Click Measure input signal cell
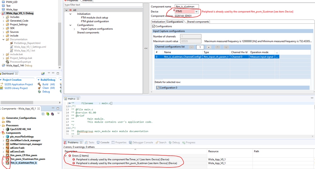This screenshot has width=315, height=169. [262, 57]
